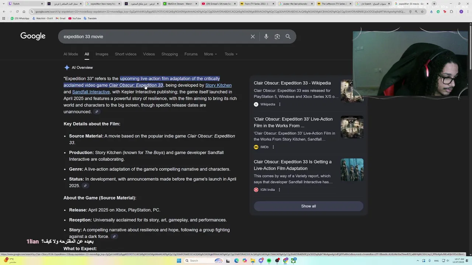
Task: Open the IGN India result thumbnail image
Action: (x=352, y=170)
